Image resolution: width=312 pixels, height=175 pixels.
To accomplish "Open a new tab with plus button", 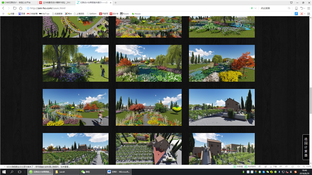I will (x=115, y=3).
